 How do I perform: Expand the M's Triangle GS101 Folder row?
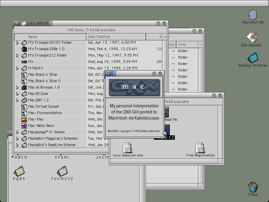[17, 43]
